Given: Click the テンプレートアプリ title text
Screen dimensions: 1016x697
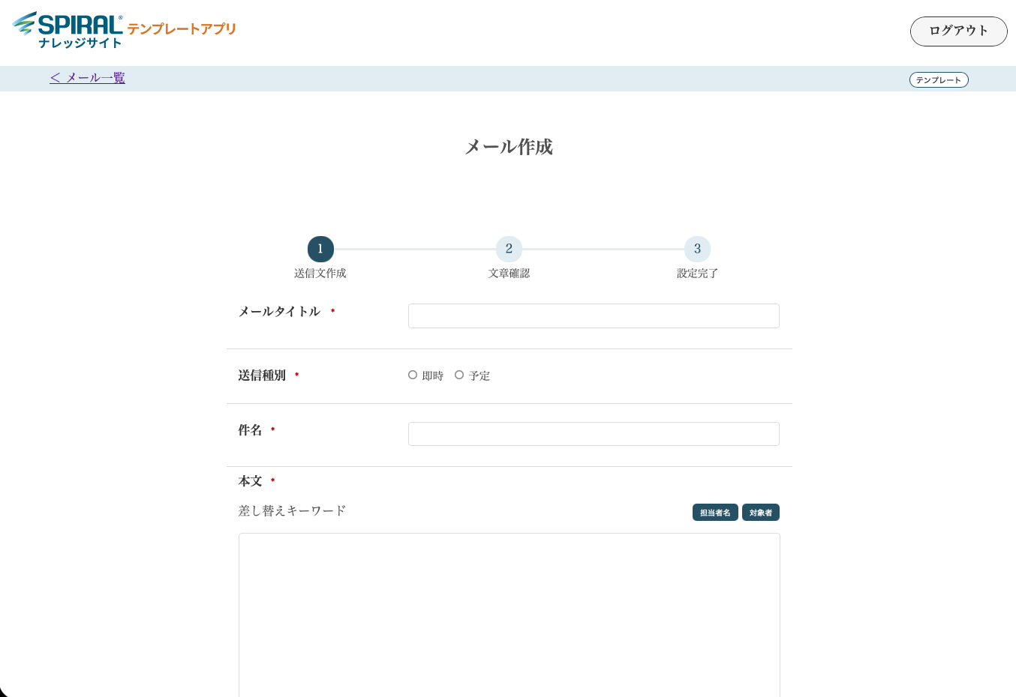Looking at the screenshot, I should click(182, 29).
